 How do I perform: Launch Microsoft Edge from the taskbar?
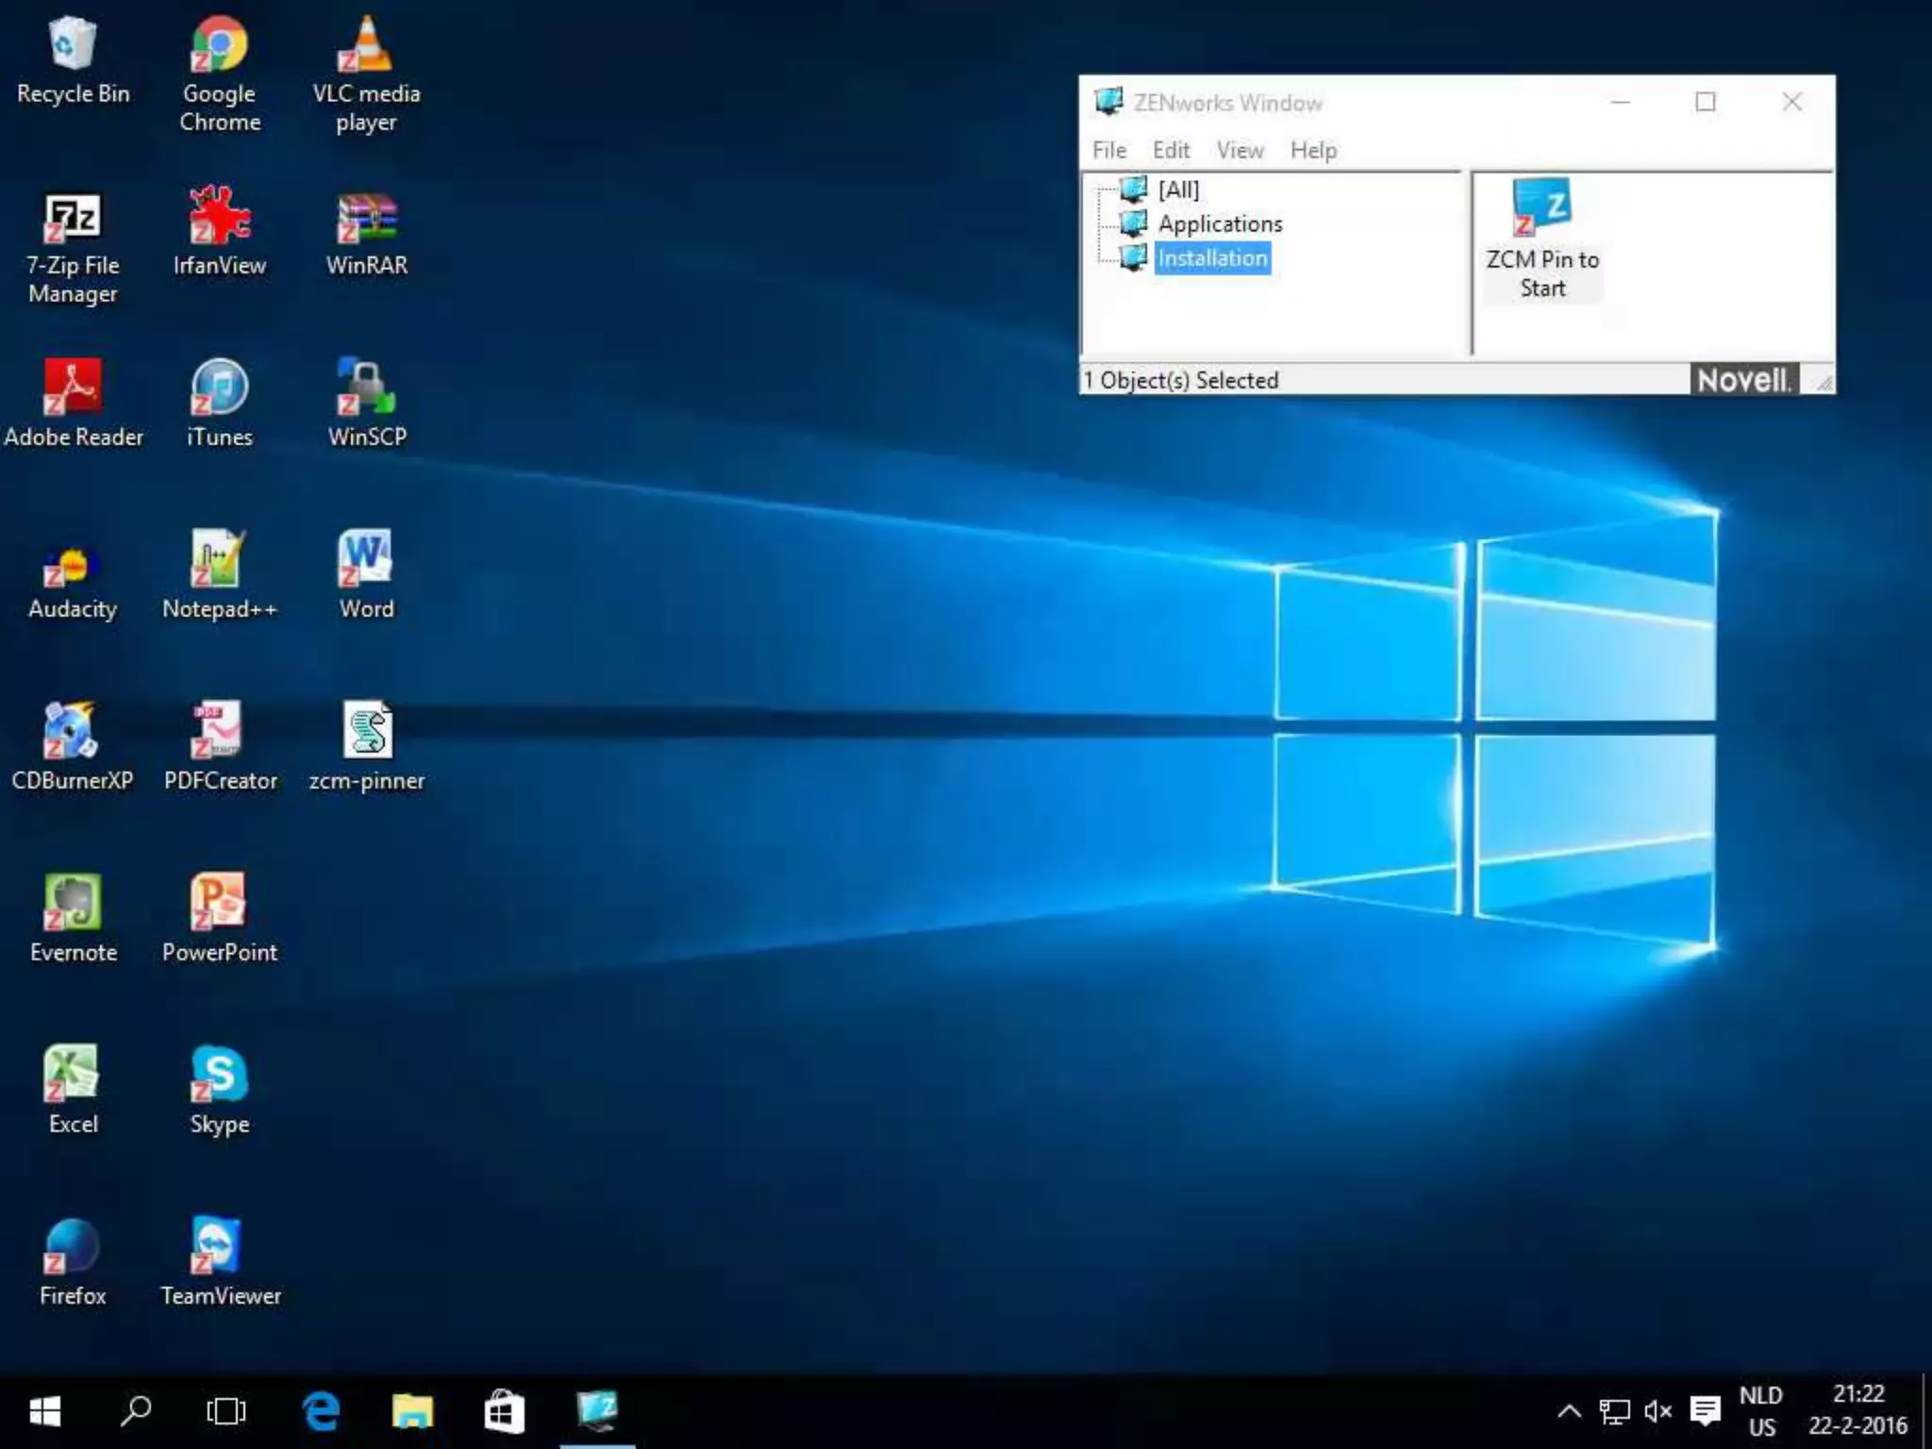pyautogui.click(x=321, y=1411)
